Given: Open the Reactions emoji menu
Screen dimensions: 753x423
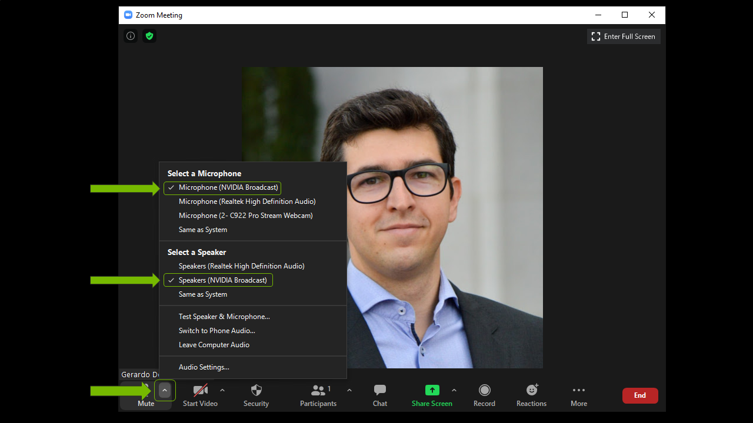Looking at the screenshot, I should (531, 395).
